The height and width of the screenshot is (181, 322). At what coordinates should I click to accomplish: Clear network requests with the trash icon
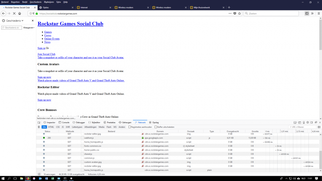[x=39, y=127]
